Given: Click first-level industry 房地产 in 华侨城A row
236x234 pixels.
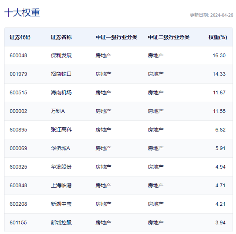Looking at the screenshot, I should coord(103,148).
